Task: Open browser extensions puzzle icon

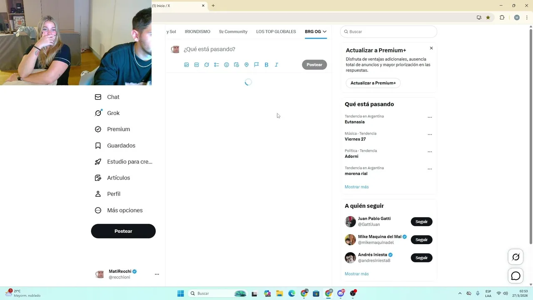Action: [502, 17]
